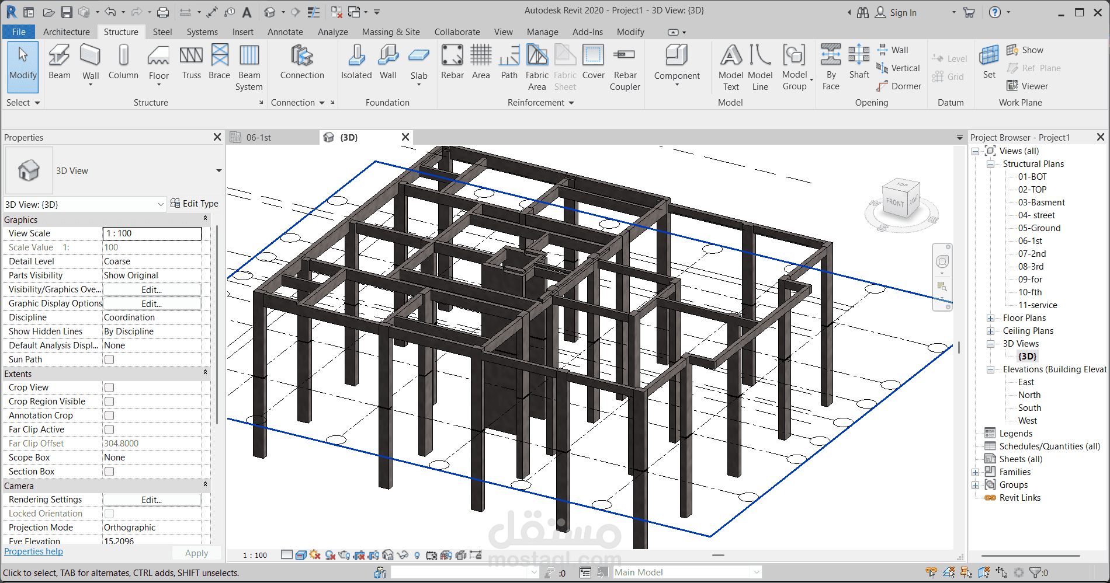Enable the Sun Path checkbox
Viewport: 1110px width, 583px height.
click(x=109, y=359)
